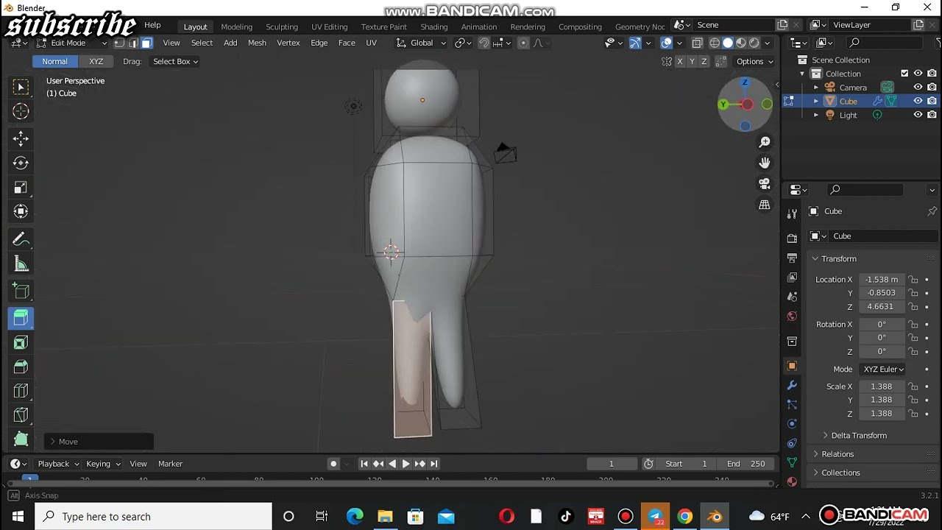Select the Inset Faces tool
This screenshot has width=942, height=530.
[21, 342]
